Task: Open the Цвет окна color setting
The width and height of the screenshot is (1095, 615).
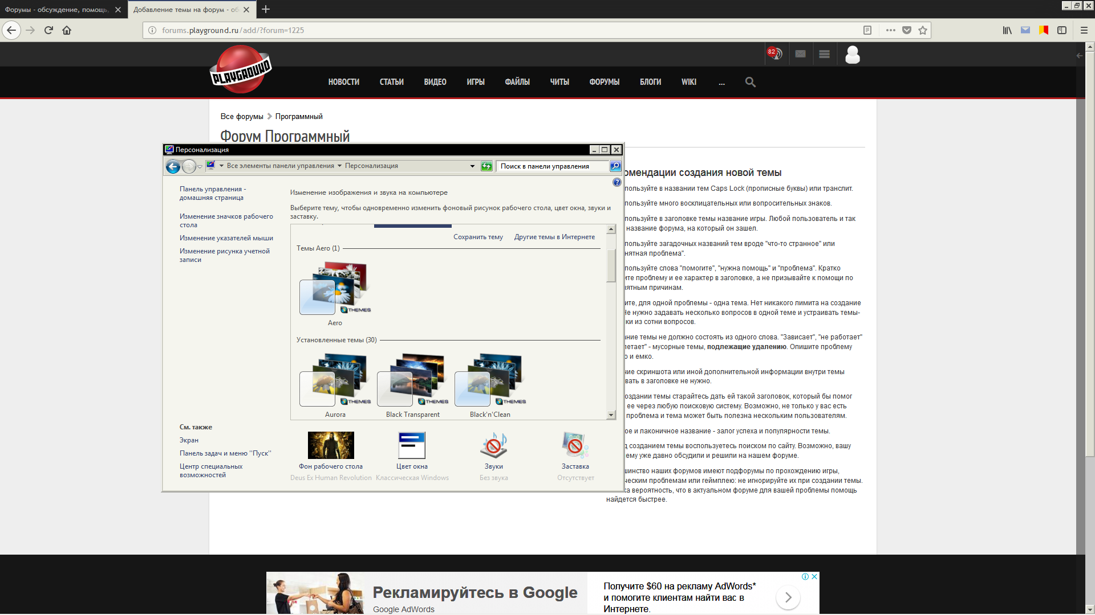Action: pyautogui.click(x=412, y=446)
